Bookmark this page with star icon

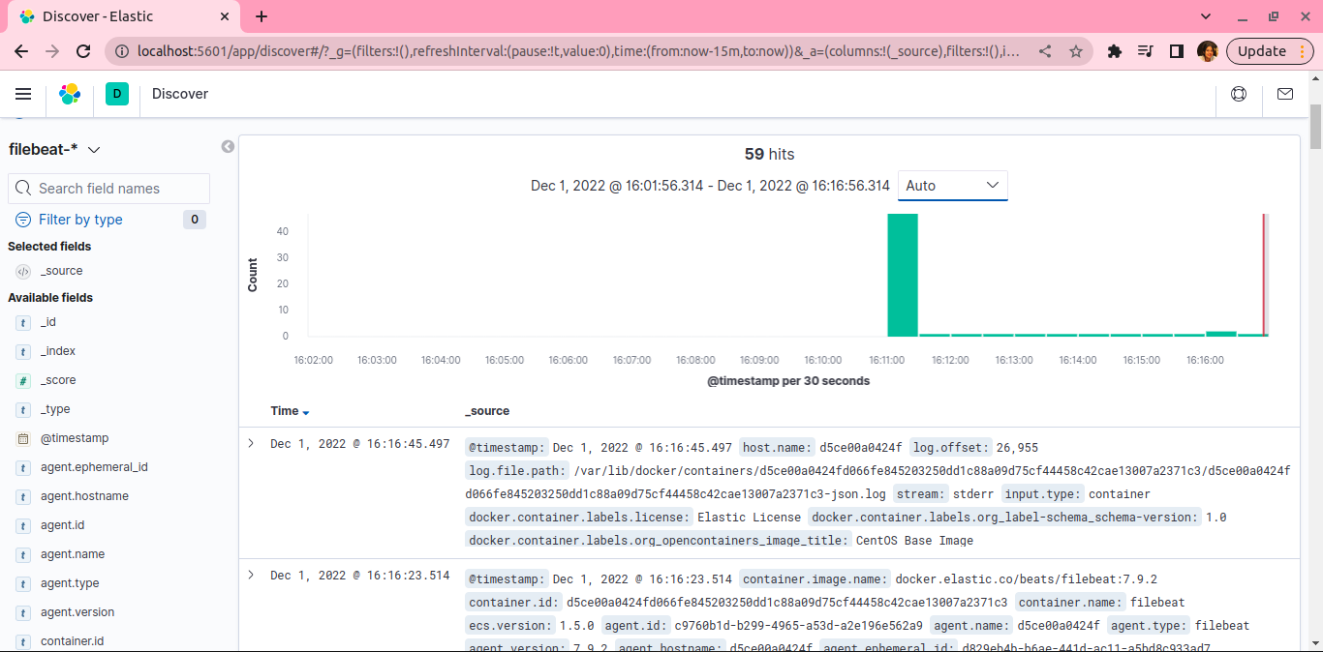(1076, 51)
